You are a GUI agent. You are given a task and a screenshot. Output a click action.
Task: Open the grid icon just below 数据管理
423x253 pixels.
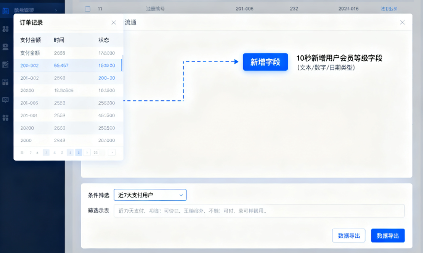(5, 29)
